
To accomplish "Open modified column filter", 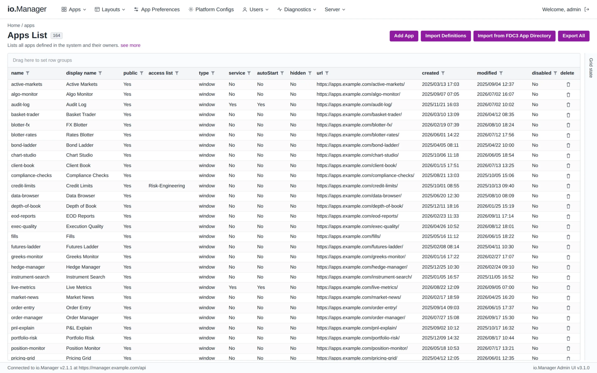I will [501, 73].
